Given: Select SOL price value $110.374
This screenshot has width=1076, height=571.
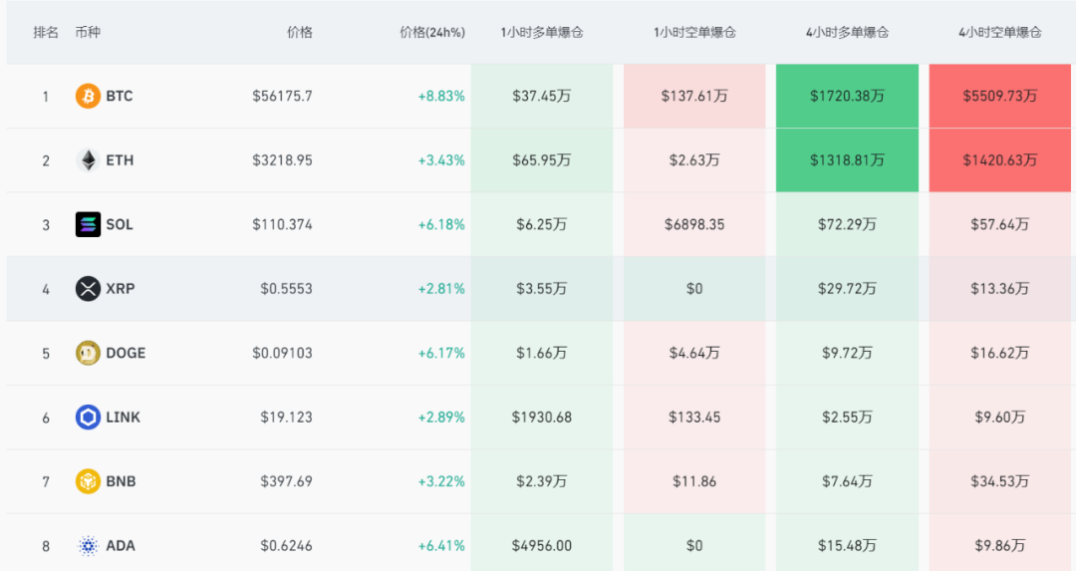Looking at the screenshot, I should tap(282, 225).
